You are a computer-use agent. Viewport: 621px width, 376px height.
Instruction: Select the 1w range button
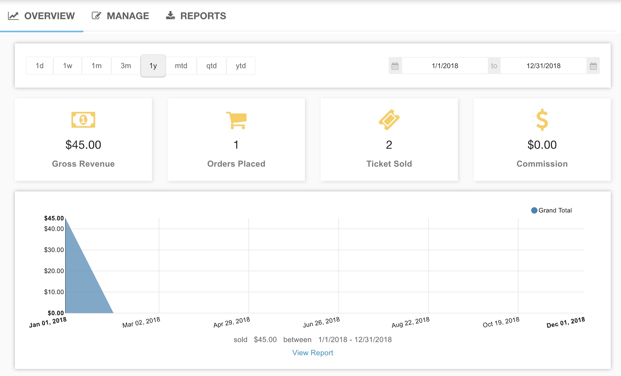tap(68, 66)
